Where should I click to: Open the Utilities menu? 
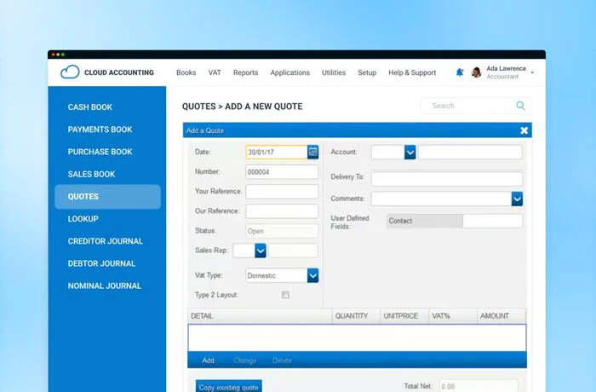(x=334, y=72)
